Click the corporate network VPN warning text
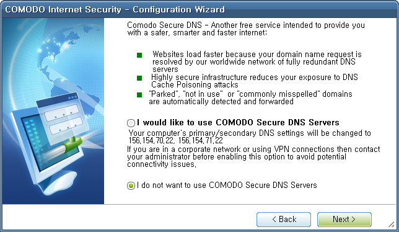 click(x=253, y=156)
